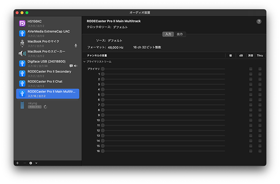Toggle Thru checkbox for channel 8

(260, 110)
